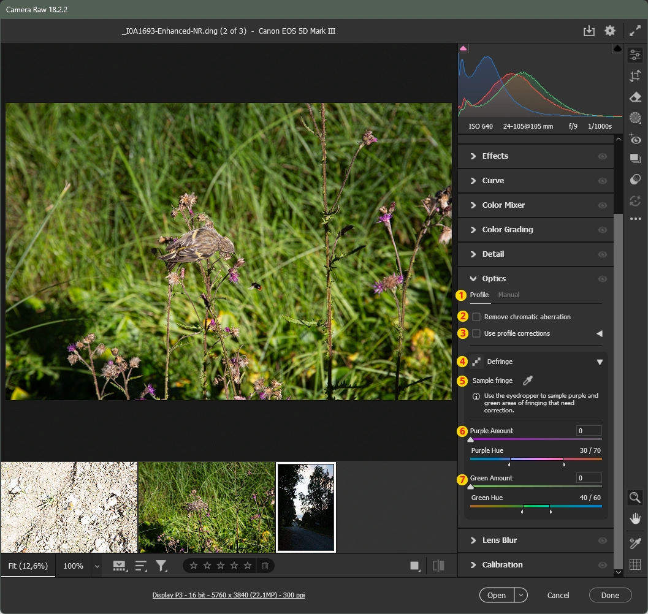Click the Purple Amount slider handle
The width and height of the screenshot is (648, 614).
tap(471, 439)
